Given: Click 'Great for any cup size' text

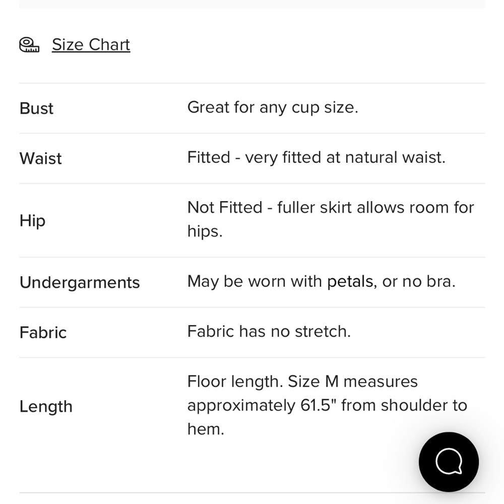Looking at the screenshot, I should point(273,107).
